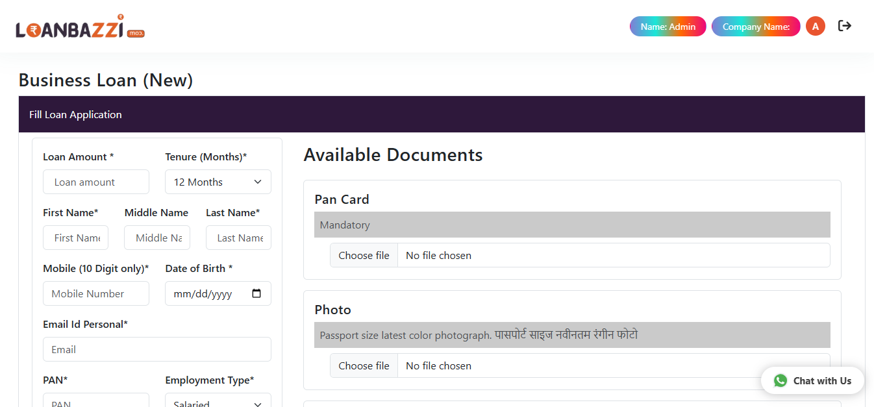Click the logout arrow icon
Image resolution: width=874 pixels, height=407 pixels.
tap(844, 26)
